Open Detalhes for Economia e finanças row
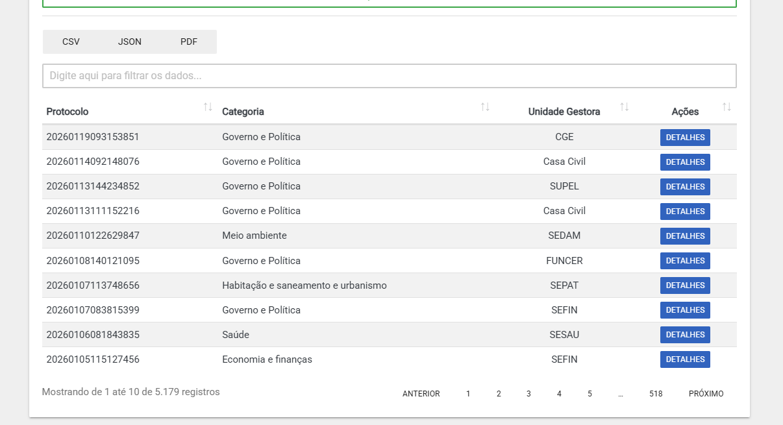Viewport: 783px width, 425px height. [685, 359]
